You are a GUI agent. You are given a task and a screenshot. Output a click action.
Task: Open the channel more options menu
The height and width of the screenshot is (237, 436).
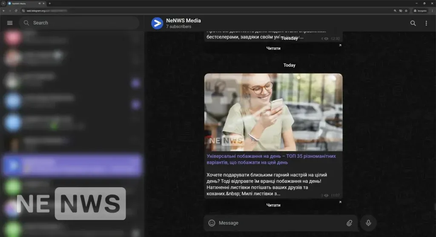click(x=426, y=23)
